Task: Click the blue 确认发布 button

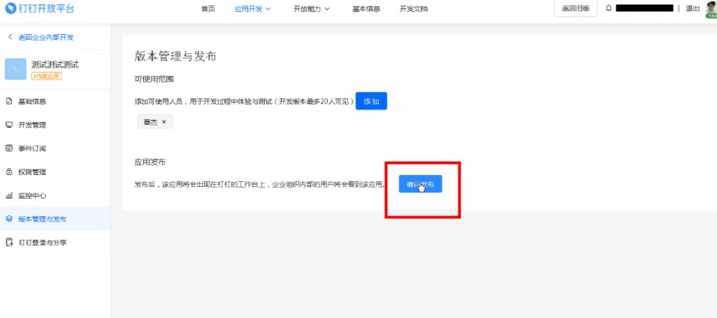Action: click(420, 184)
